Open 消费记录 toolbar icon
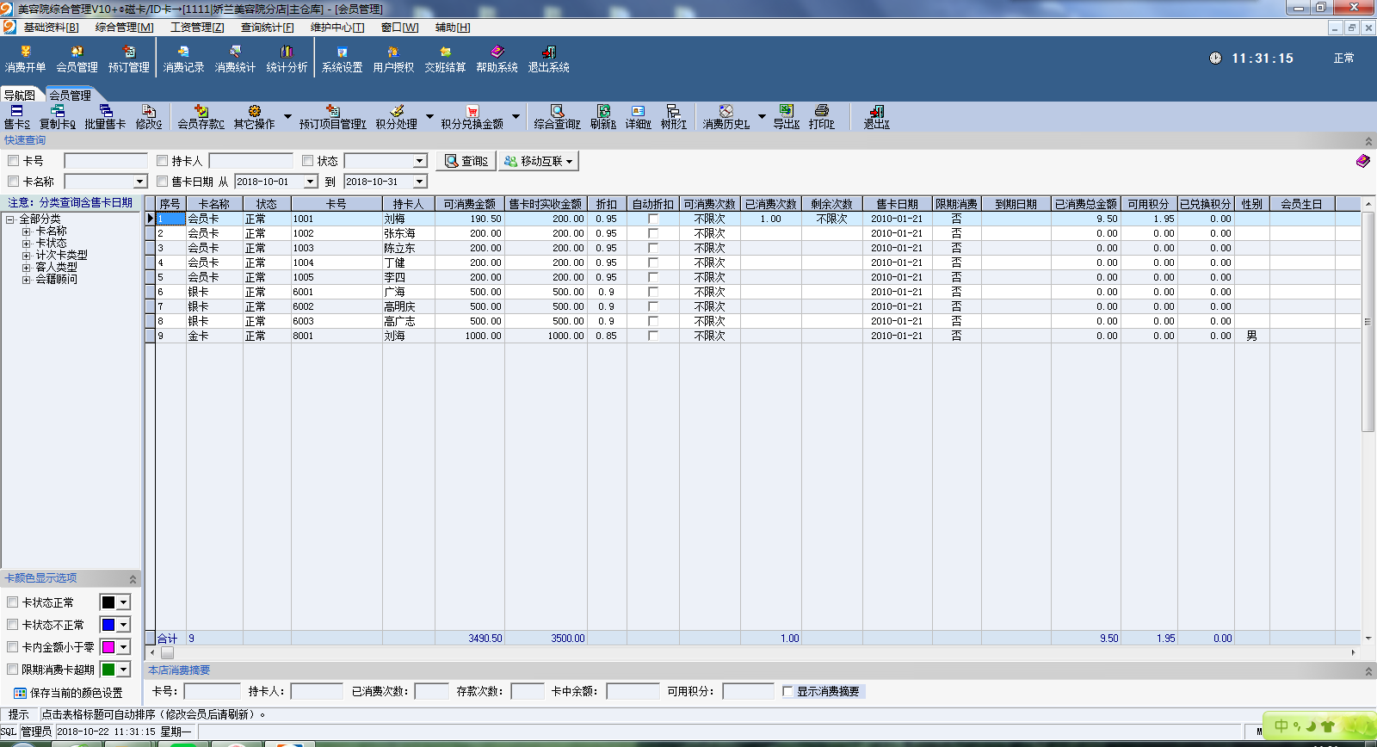 [x=184, y=59]
